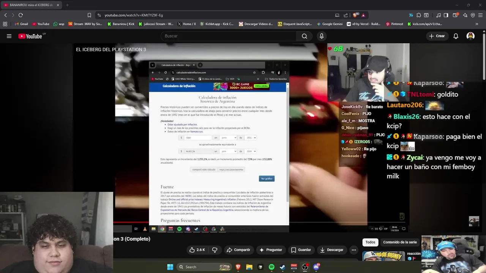Close the BANANIROU mira el ICEBERG tab

pyautogui.click(x=58, y=5)
